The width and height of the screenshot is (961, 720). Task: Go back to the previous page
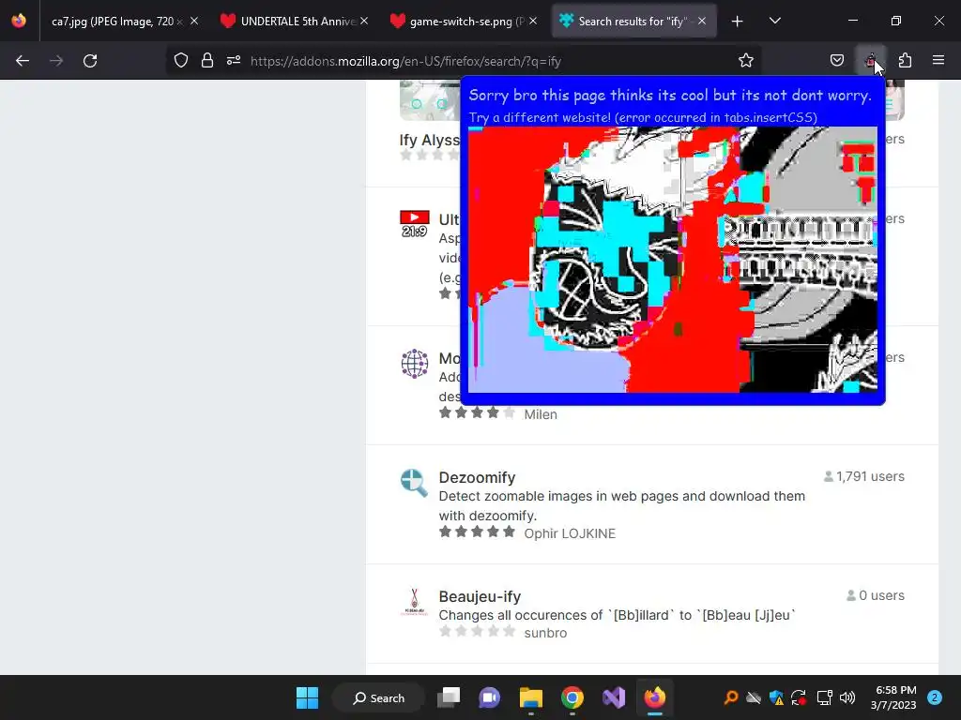(23, 61)
